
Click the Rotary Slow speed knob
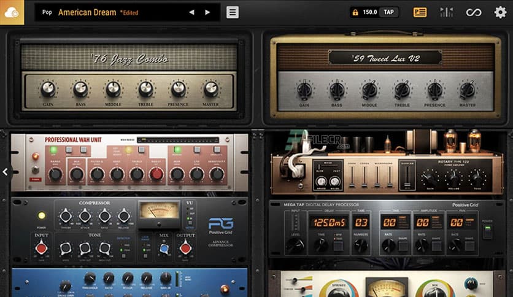click(321, 182)
